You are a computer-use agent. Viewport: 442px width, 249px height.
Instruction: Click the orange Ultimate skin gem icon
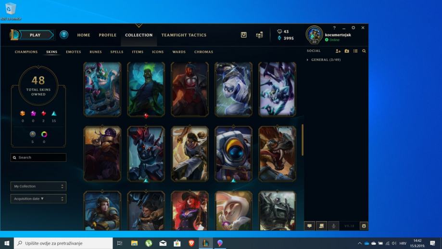[x=23, y=113]
